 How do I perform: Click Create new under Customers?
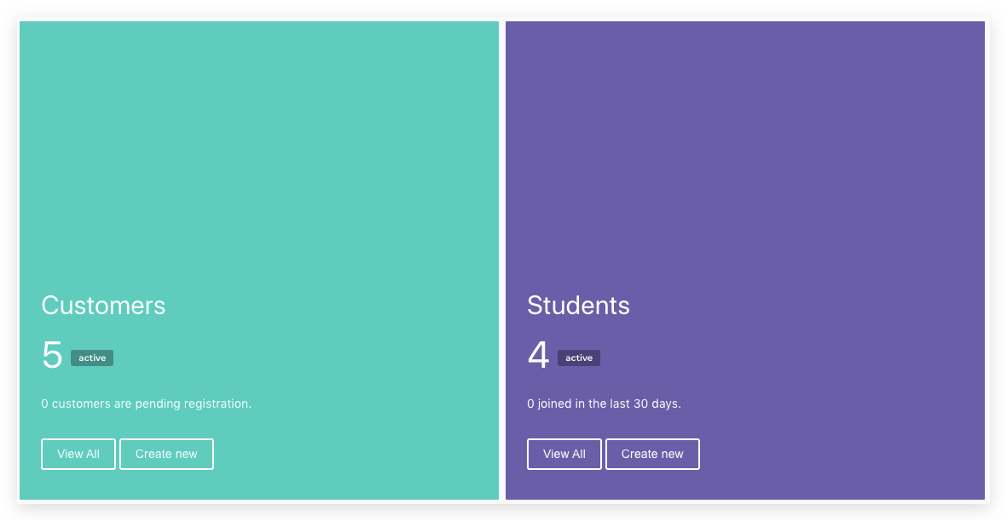point(166,454)
